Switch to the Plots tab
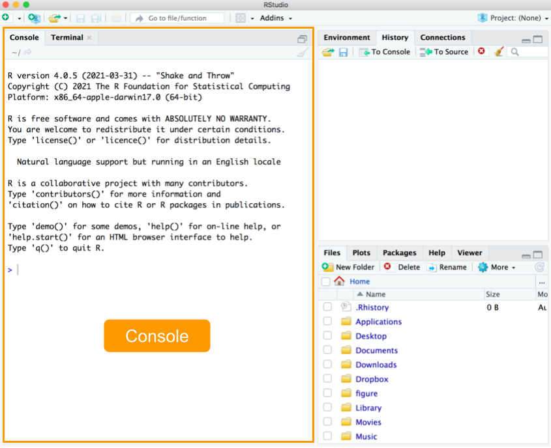This screenshot has height=448, width=551. (x=361, y=253)
